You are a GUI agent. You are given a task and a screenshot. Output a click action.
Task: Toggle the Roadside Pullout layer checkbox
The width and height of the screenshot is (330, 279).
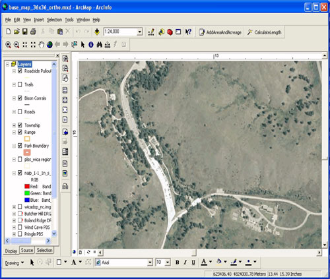pos(20,71)
